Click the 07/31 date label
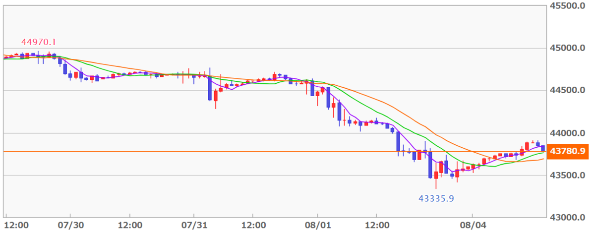 click(194, 226)
